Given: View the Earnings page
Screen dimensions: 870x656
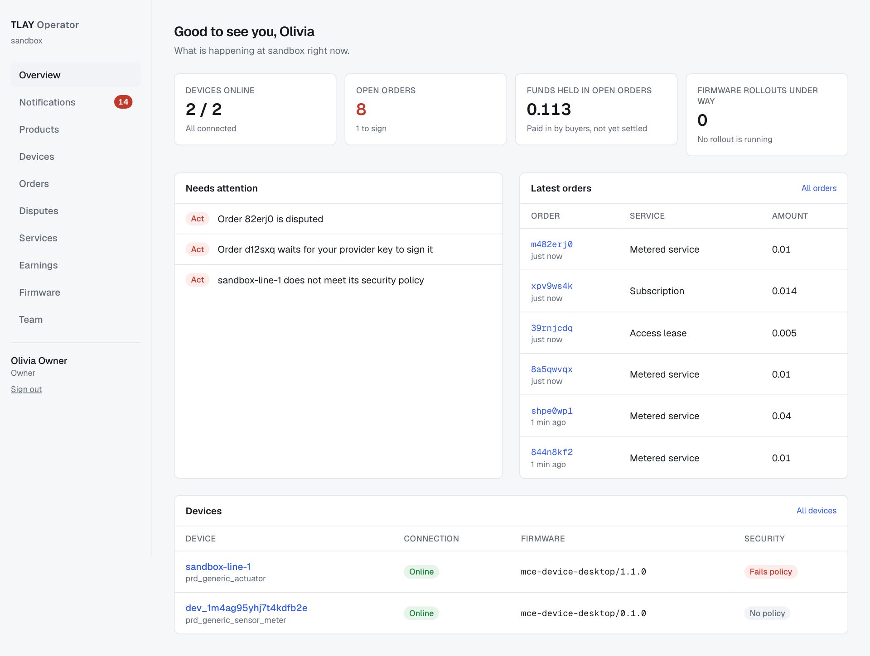Looking at the screenshot, I should [76, 265].
